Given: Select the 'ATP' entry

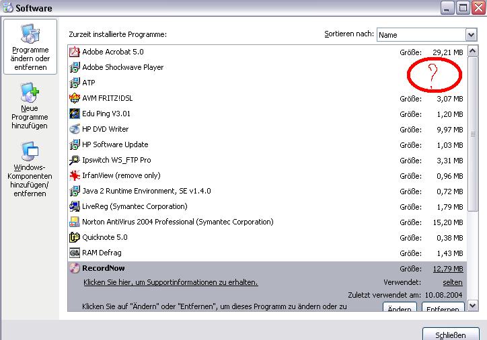Looking at the screenshot, I should coord(267,83).
